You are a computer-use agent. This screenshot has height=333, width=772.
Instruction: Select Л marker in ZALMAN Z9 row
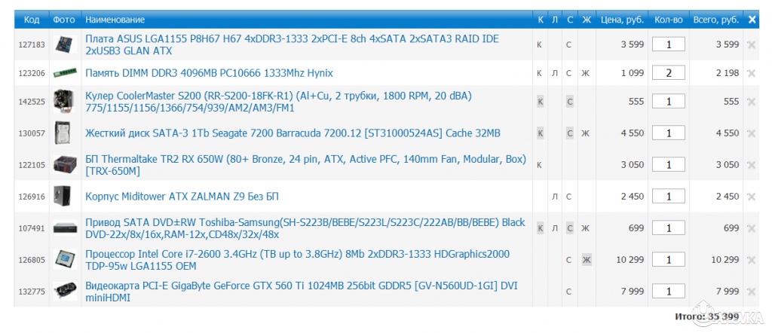[x=555, y=197]
